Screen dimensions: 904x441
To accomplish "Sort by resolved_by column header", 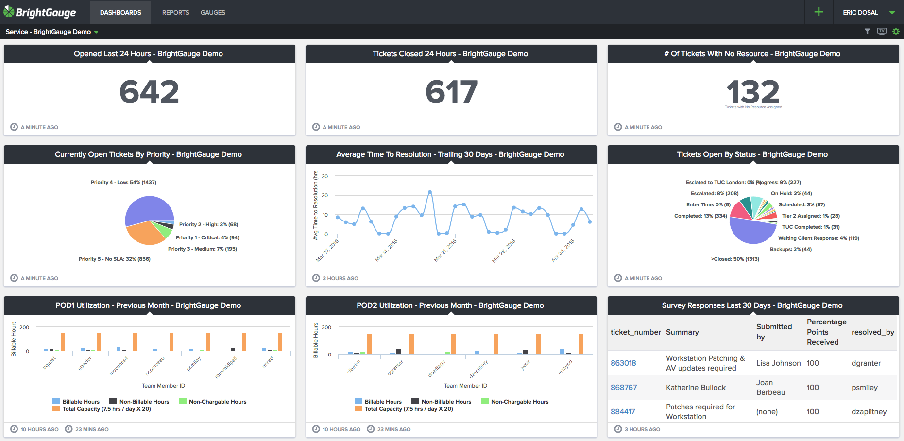I will tap(873, 332).
